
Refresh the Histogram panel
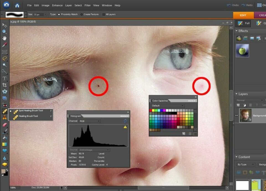125,121
